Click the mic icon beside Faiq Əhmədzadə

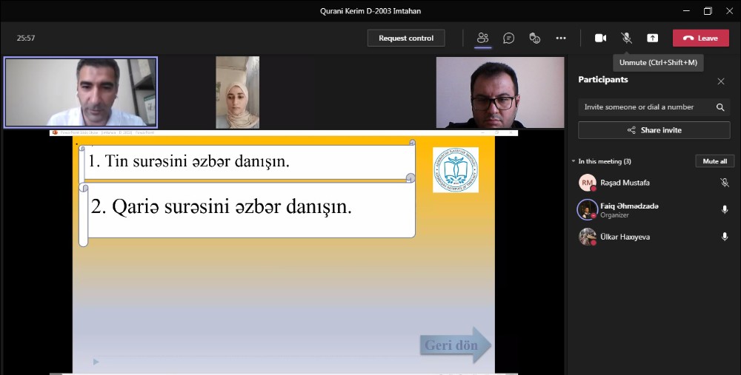coord(725,210)
